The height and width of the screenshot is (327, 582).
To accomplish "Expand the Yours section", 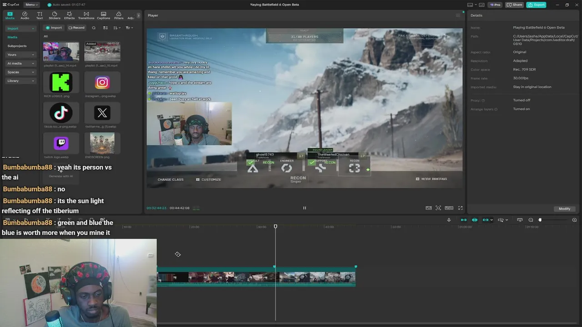I will pos(20,54).
